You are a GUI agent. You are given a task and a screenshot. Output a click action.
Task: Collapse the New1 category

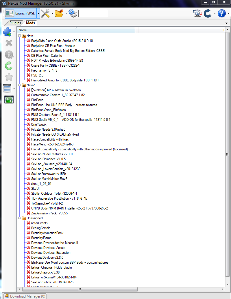[x=19, y=36]
